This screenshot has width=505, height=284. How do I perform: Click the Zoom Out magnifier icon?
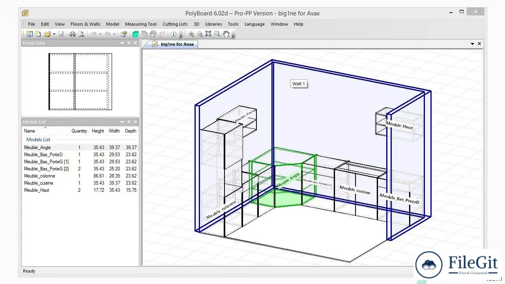point(200,34)
